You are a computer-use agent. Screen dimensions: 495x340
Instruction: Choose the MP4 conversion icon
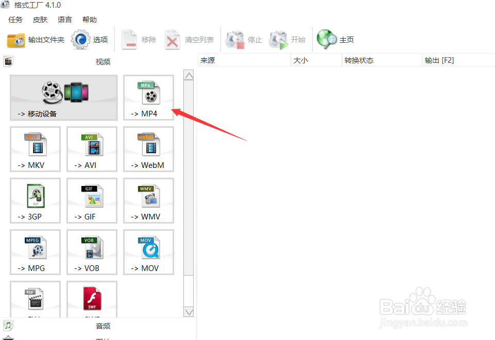pyautogui.click(x=148, y=98)
